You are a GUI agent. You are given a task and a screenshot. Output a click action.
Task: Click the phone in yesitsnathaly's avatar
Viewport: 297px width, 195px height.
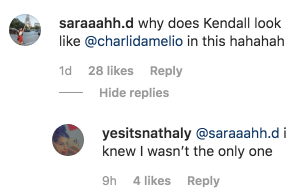(73, 144)
